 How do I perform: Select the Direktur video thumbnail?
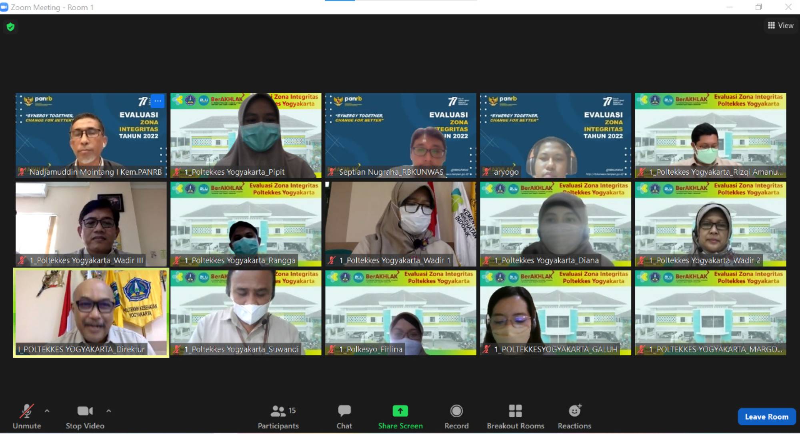coord(91,313)
